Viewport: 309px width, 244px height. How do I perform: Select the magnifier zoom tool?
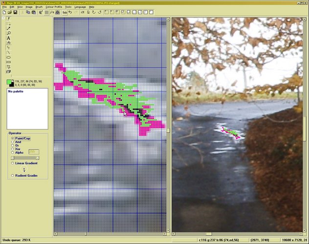[9, 33]
